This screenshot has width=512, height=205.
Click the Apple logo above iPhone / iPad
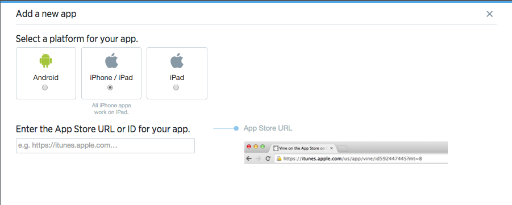click(x=111, y=61)
